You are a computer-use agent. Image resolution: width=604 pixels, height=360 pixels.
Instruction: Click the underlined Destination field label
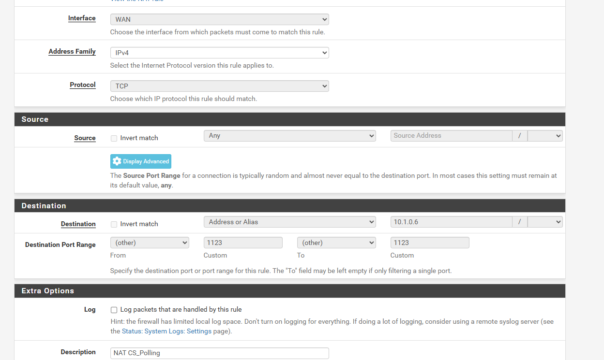[x=78, y=224]
